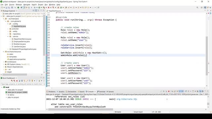Open the New file dropdown arrow

click(x=4, y=8)
